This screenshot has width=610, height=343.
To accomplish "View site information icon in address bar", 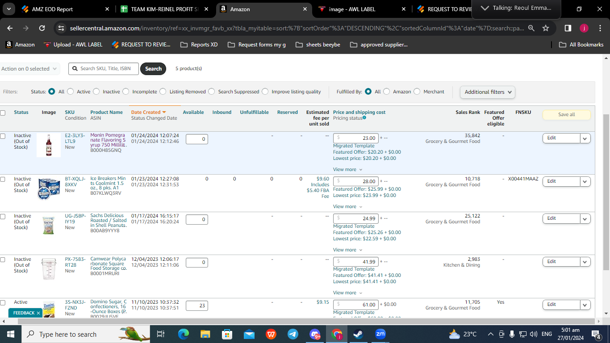I will (62, 28).
